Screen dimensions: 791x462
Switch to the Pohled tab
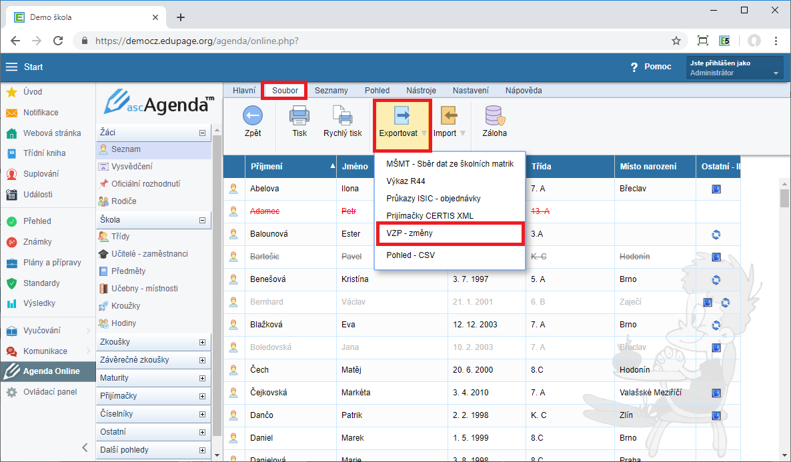click(x=377, y=90)
